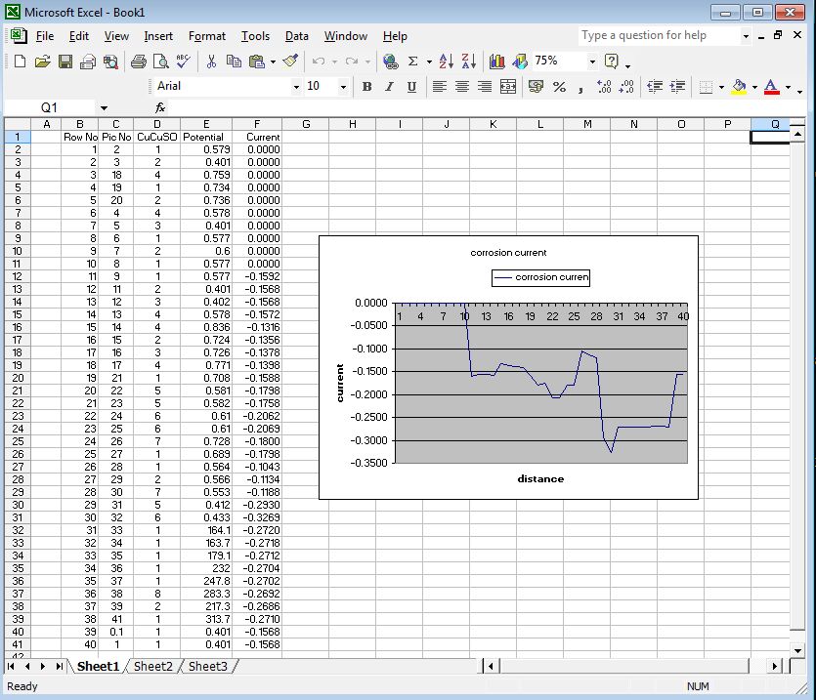
Task: Open the Chart Wizard tool
Action: click(496, 61)
